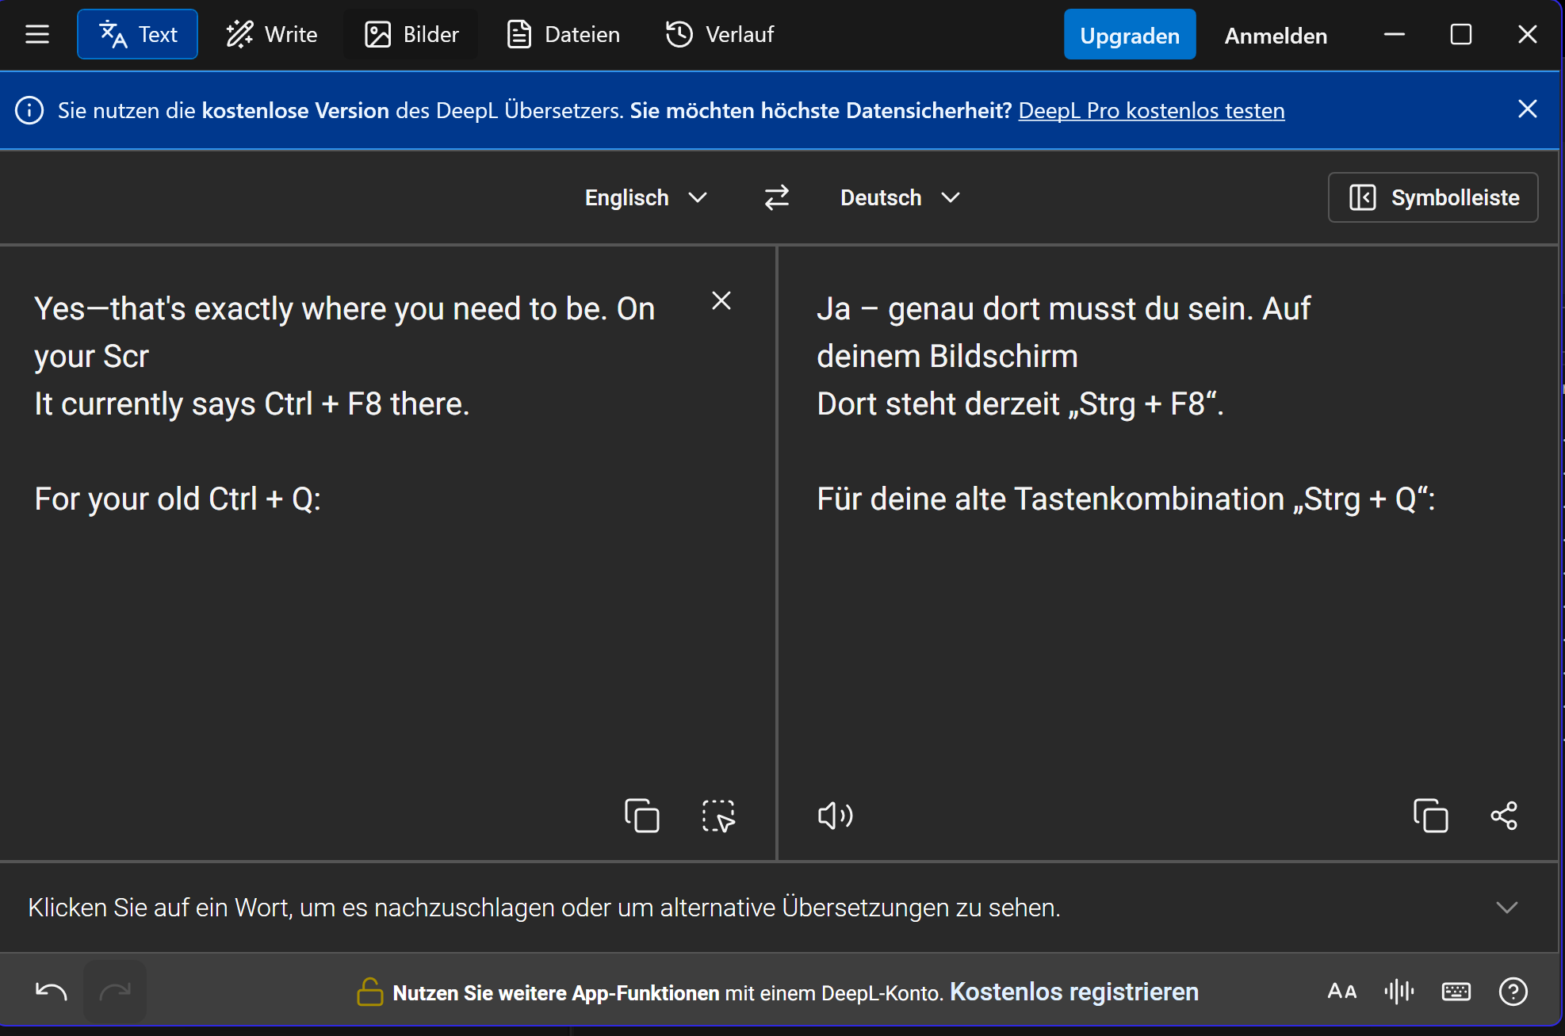Copy the translated text

point(1431,816)
